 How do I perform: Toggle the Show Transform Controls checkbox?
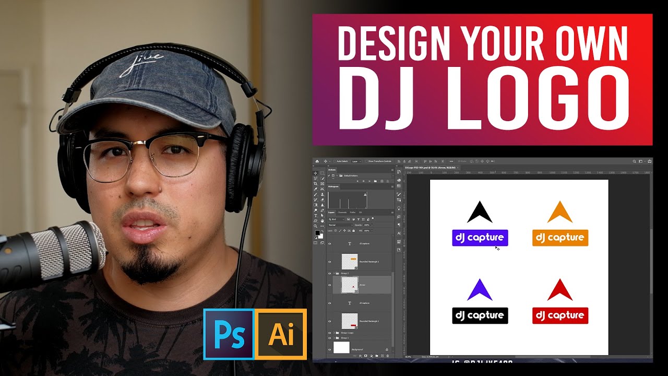[x=366, y=161]
